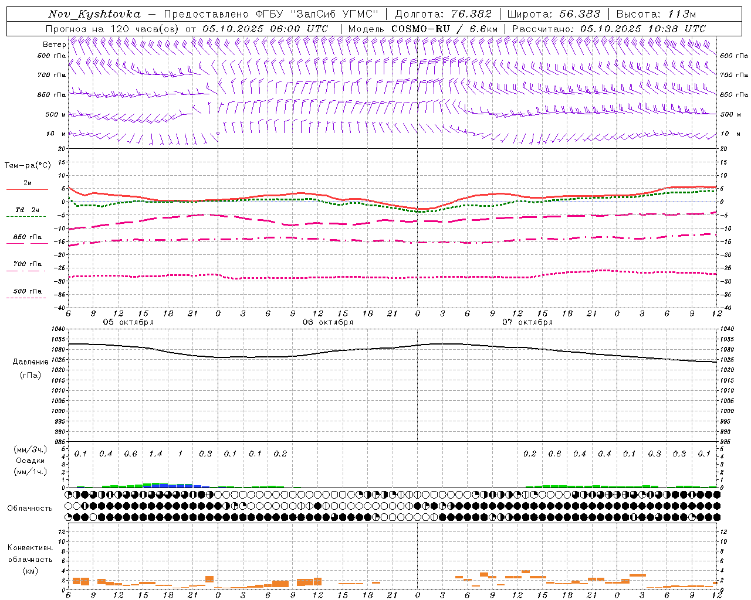Click the 1.4 precipitation amount value
The height and width of the screenshot is (600, 751).
[x=155, y=454]
